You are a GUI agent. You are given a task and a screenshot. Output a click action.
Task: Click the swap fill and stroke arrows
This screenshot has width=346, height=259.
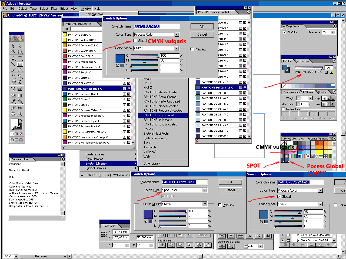(x=21, y=120)
